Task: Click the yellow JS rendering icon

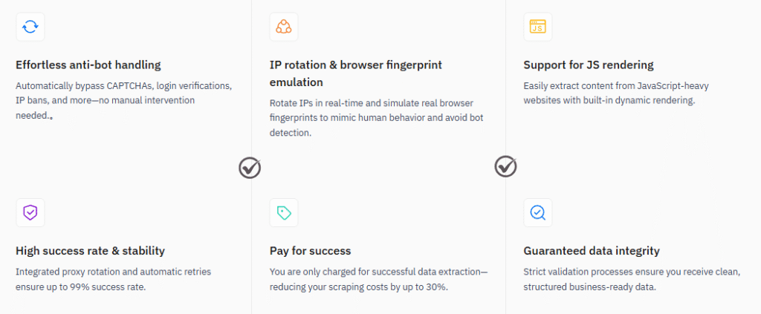Action: coord(537,27)
